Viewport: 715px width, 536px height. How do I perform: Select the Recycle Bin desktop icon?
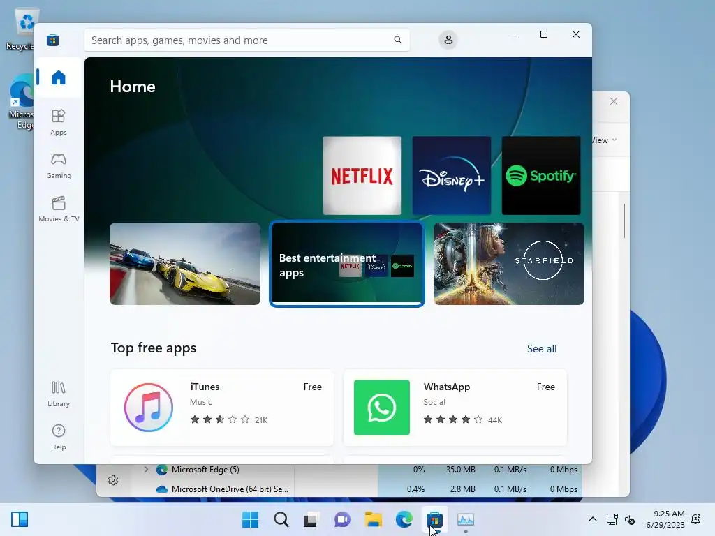click(21, 29)
